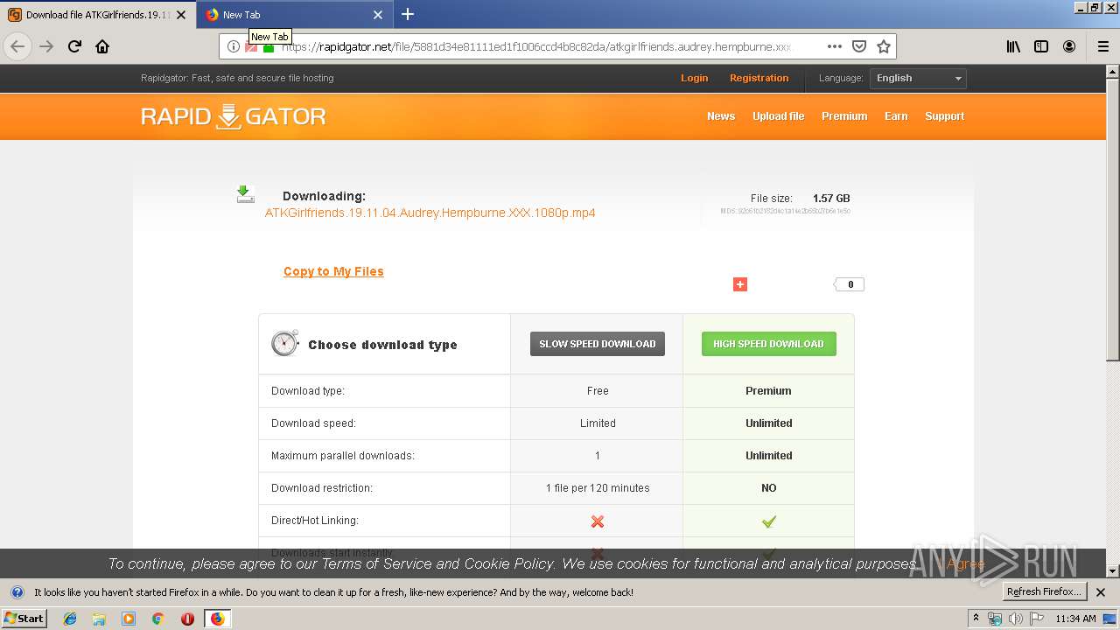Open page actions three-dot menu
This screenshot has height=630, width=1120.
coord(834,46)
